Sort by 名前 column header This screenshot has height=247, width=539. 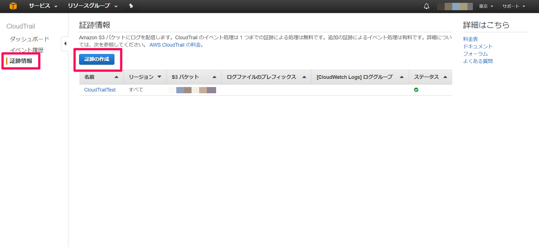click(101, 77)
